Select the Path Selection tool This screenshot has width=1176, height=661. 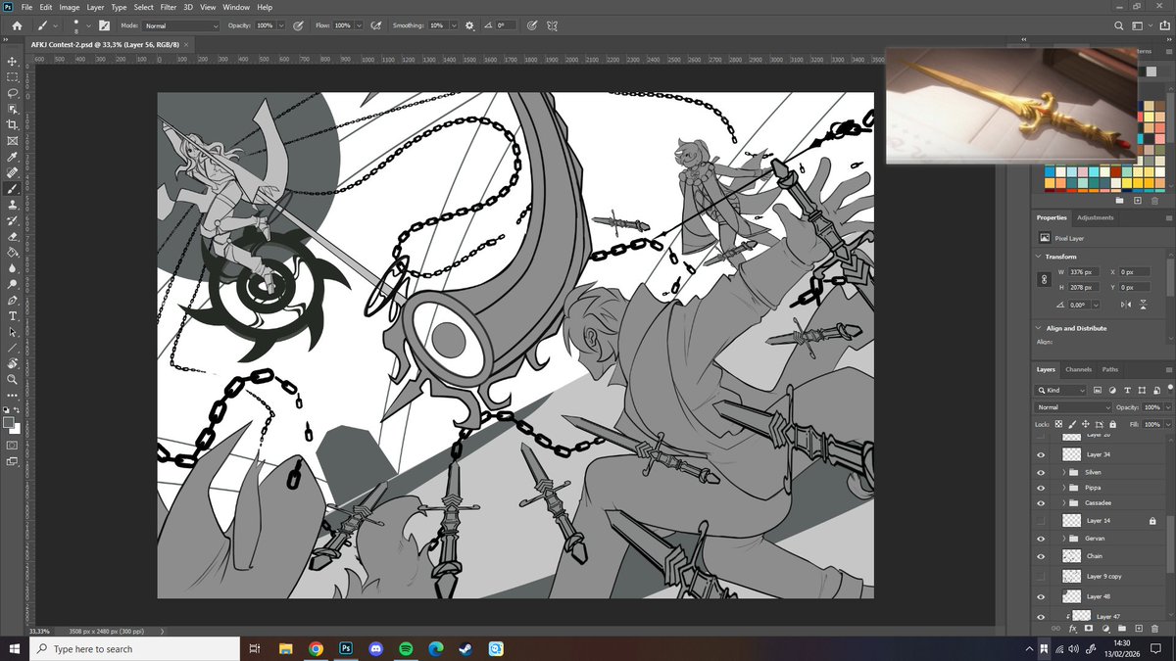[13, 330]
